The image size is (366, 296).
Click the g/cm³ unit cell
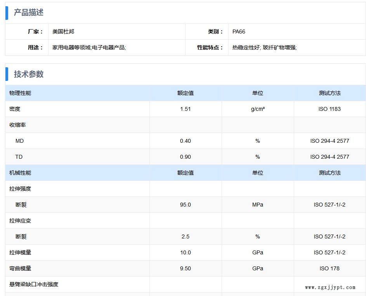point(258,109)
